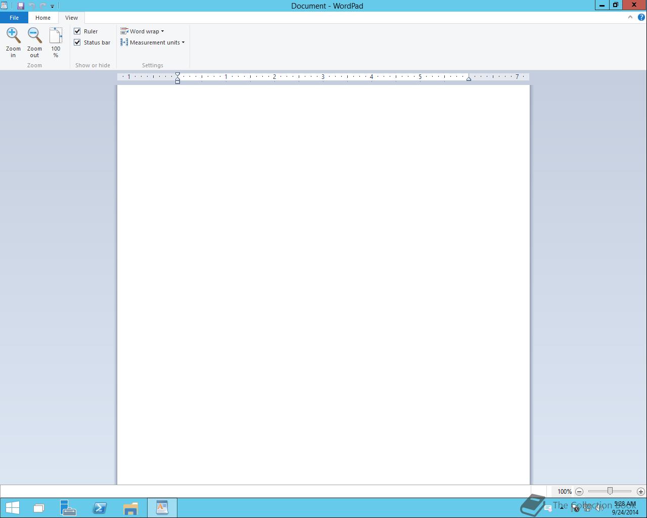647x518 pixels.
Task: Open the WordPad app icon menu in the title bar
Action: (4, 6)
